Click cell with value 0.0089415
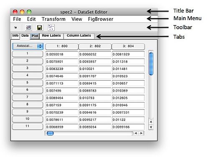Image resolution: width=209 pixels, height=157 pixels. pyautogui.click(x=95, y=83)
